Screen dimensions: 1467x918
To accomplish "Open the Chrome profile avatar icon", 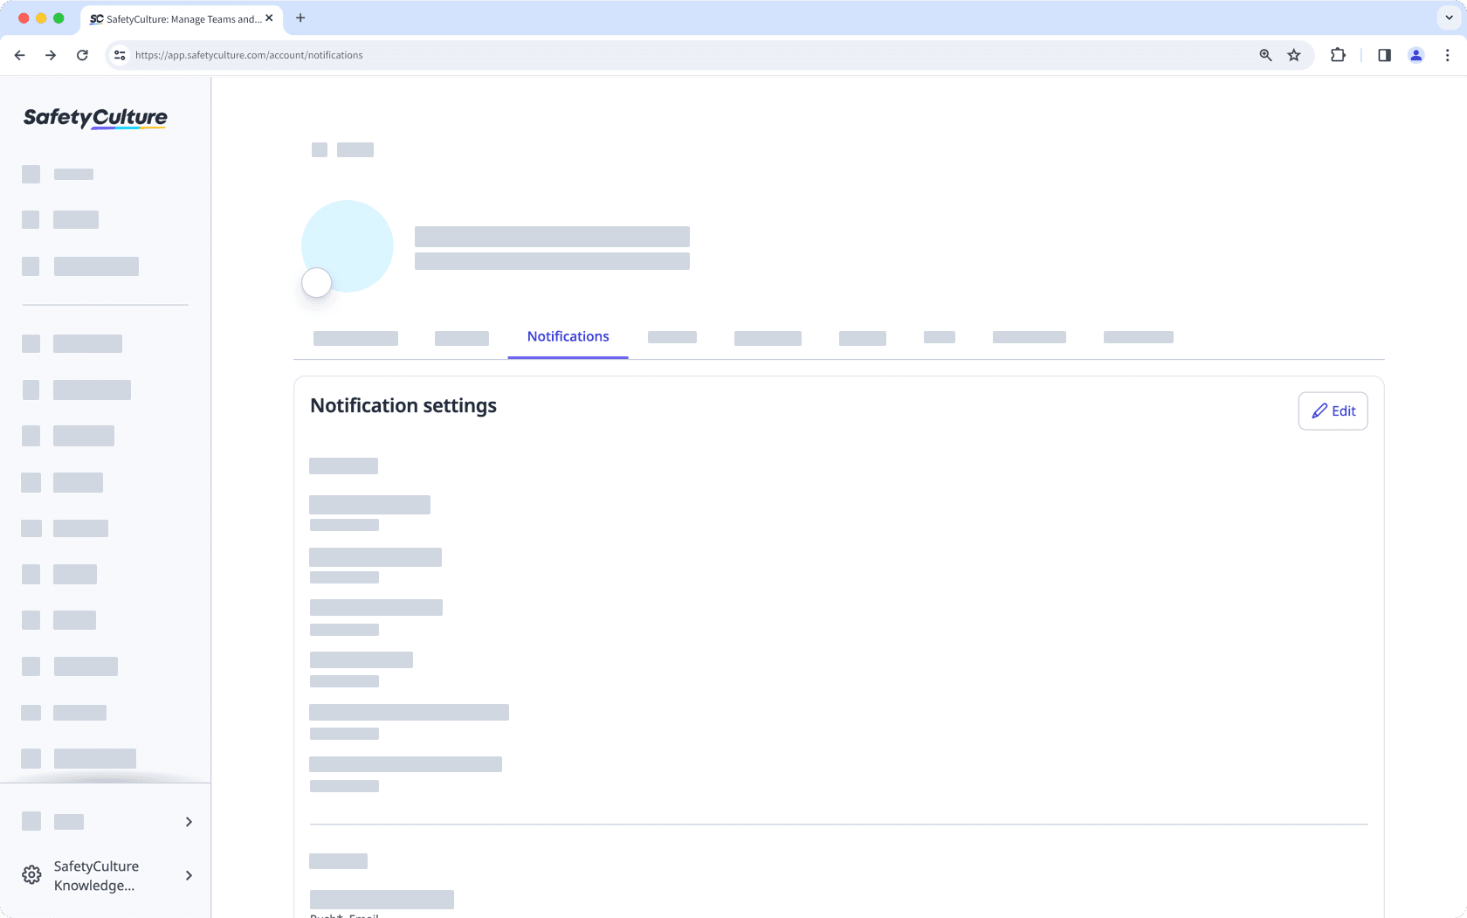I will [x=1415, y=55].
